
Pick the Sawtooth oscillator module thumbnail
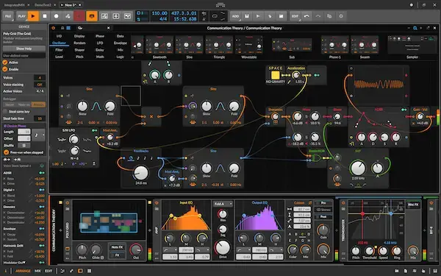pyautogui.click(x=159, y=45)
